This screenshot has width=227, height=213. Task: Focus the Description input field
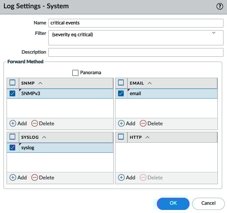pos(136,52)
